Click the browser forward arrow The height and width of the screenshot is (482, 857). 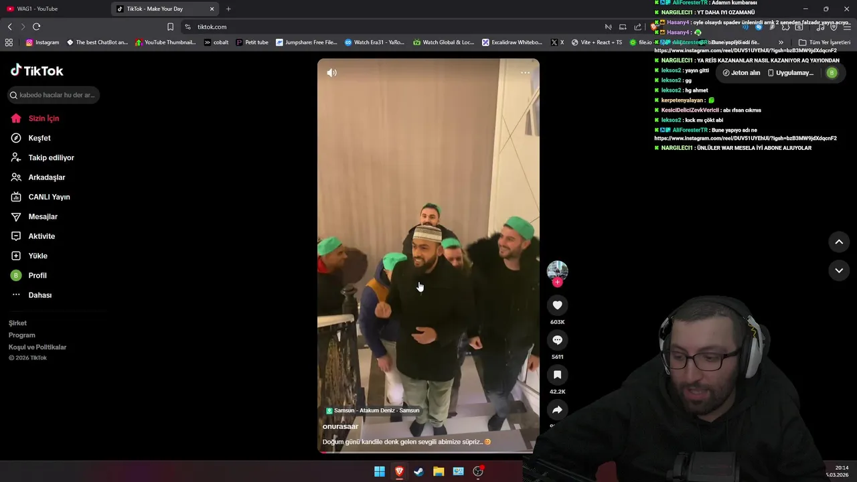[23, 27]
